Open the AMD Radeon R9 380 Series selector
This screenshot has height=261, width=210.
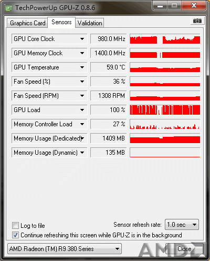pyautogui.click(x=65, y=249)
